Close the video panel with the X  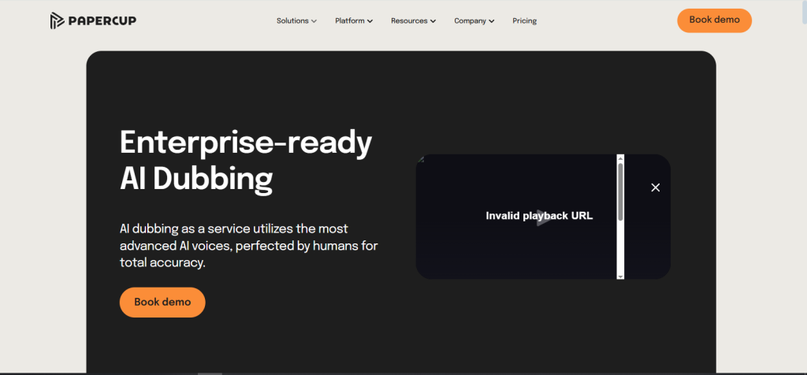655,187
